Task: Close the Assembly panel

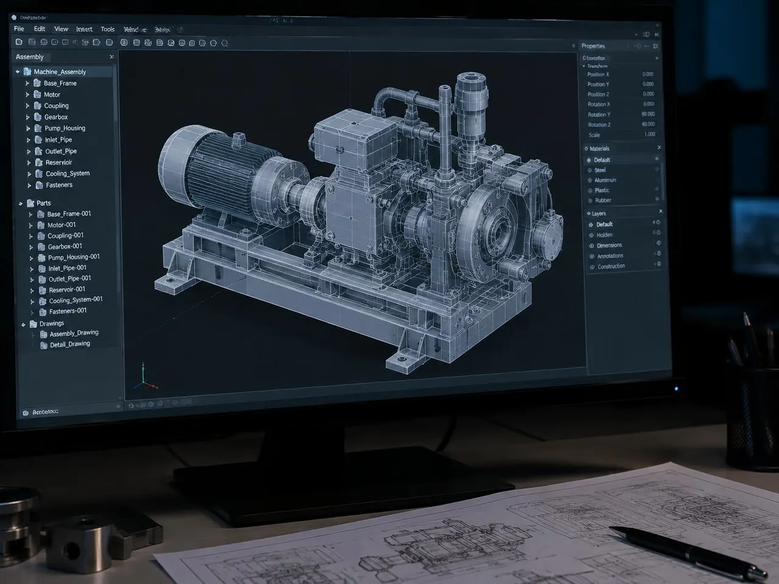Action: [111, 57]
